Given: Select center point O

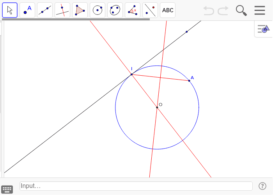Looking at the screenshot, I should tap(157, 107).
